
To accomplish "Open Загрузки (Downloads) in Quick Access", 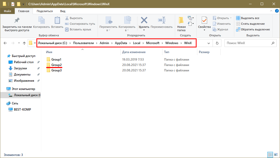I will coord(20,68).
